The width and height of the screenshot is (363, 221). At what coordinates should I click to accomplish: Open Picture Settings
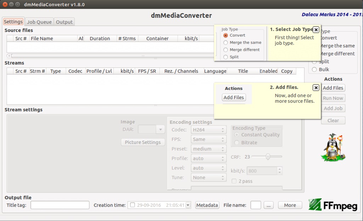(143, 142)
